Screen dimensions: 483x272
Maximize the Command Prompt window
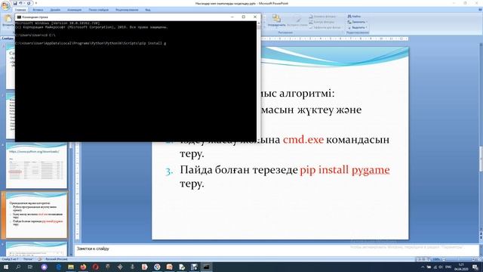(243, 17)
